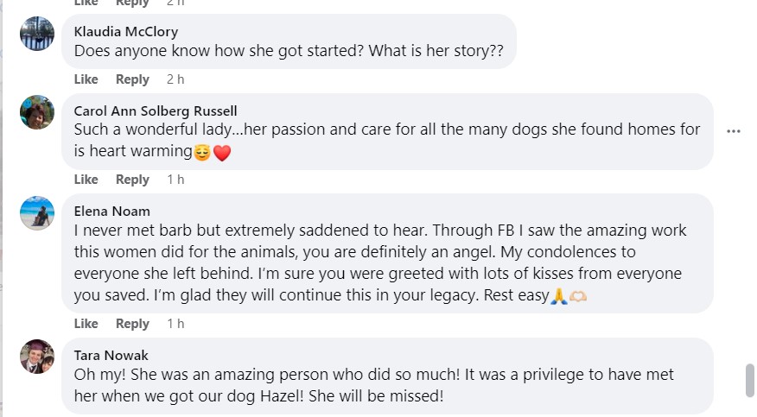Reply to Carol Ann Solberg Russell's comment
The image size is (757, 417).
click(132, 180)
